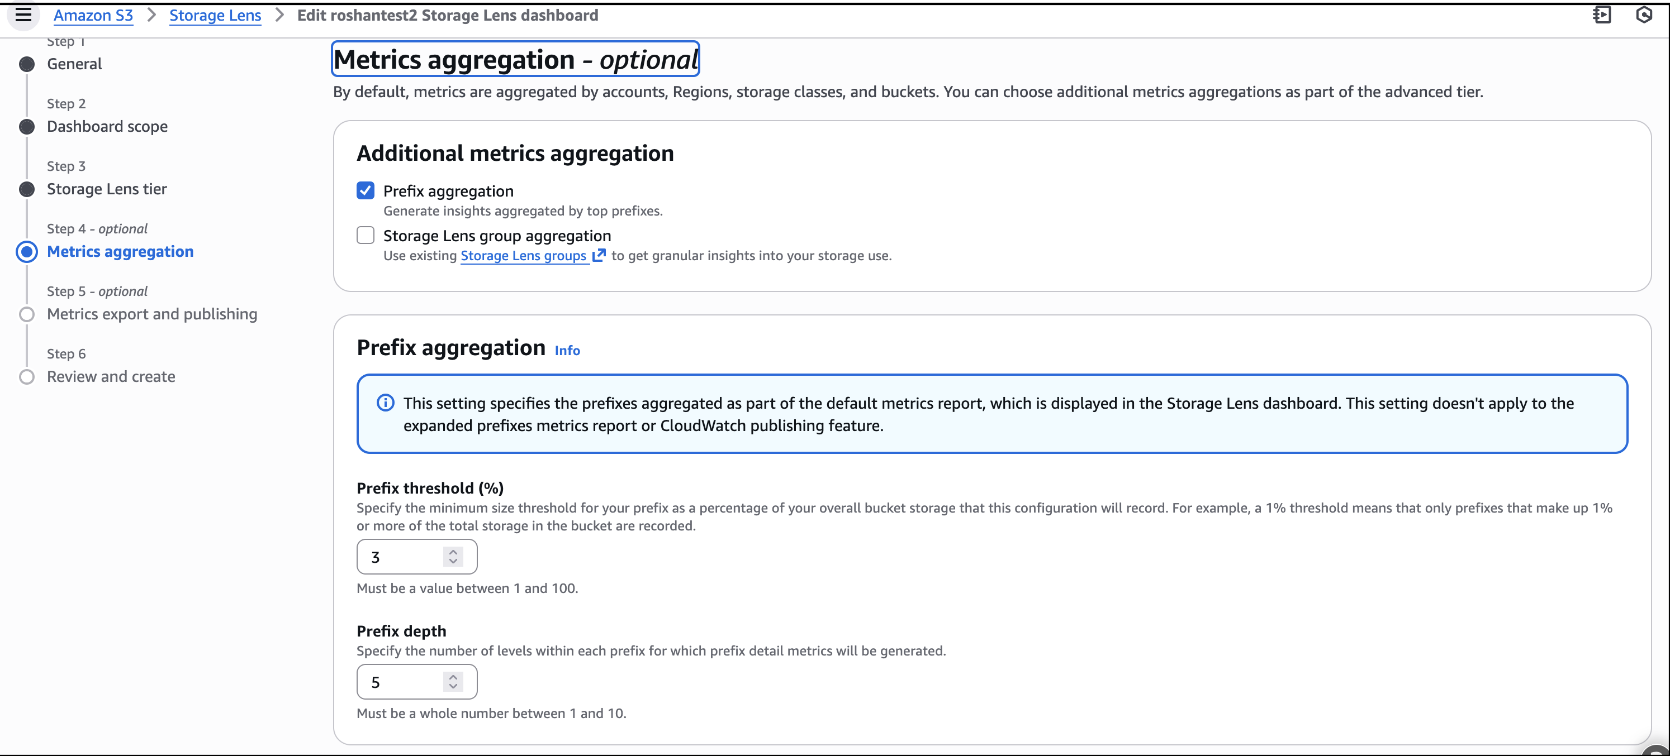Image resolution: width=1670 pixels, height=756 pixels.
Task: Open the hamburger navigation menu
Action: (x=23, y=15)
